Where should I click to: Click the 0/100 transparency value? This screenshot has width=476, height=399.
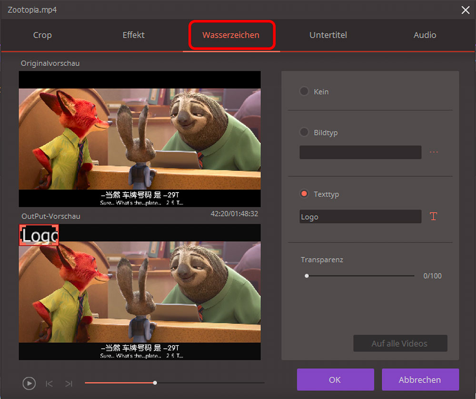coord(433,276)
